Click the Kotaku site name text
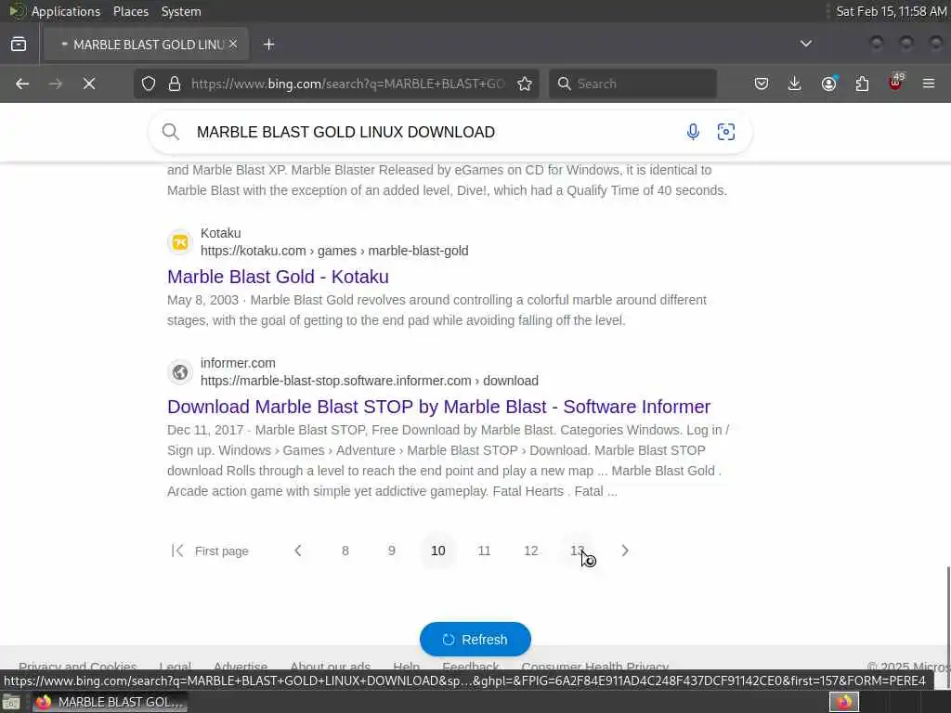Image resolution: width=951 pixels, height=713 pixels. (x=221, y=233)
